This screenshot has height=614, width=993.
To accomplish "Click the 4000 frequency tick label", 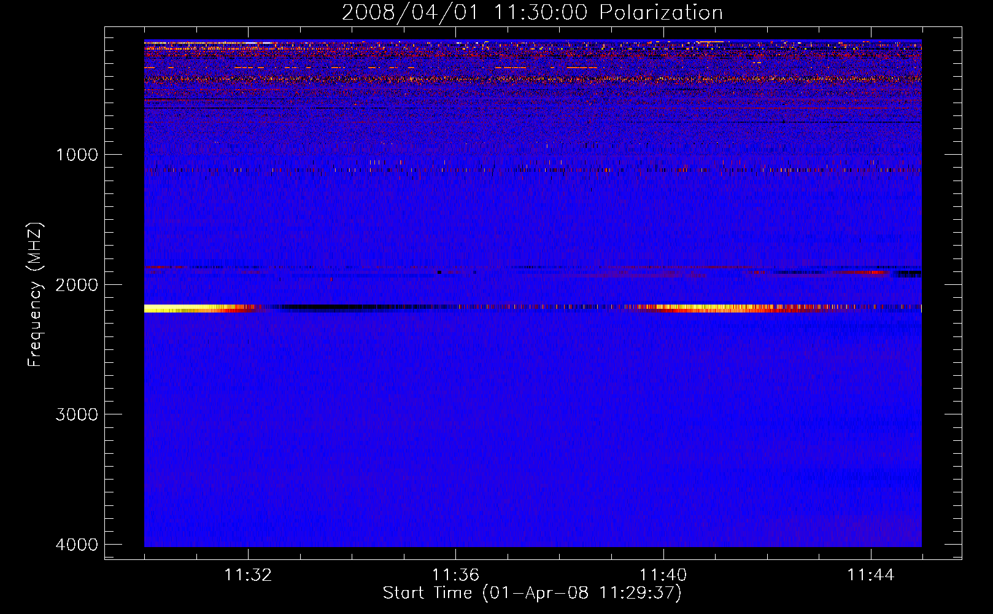I will pos(77,545).
